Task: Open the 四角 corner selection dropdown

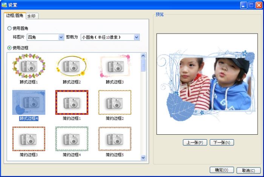Action: (46, 37)
